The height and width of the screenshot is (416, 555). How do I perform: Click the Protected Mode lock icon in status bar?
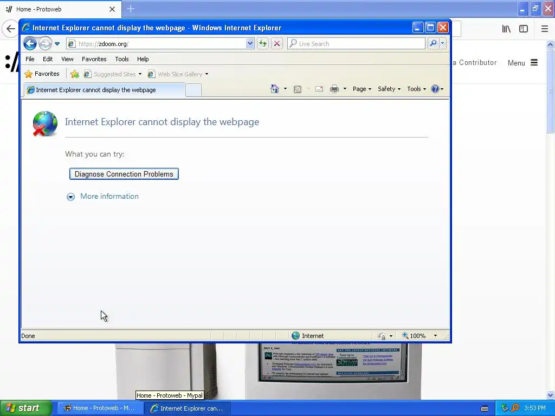pyautogui.click(x=381, y=336)
